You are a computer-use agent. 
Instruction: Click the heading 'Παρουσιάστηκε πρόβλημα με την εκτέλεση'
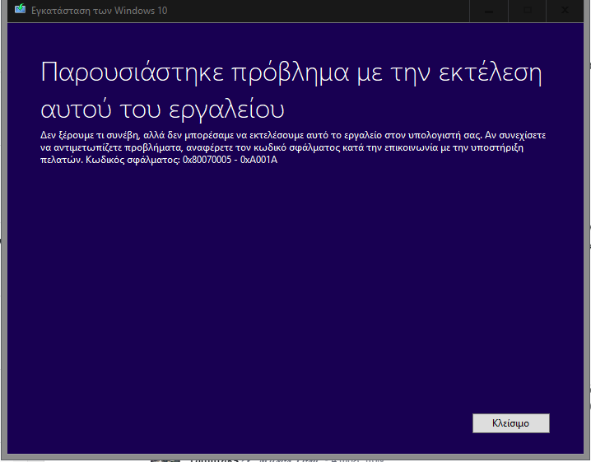[291, 72]
